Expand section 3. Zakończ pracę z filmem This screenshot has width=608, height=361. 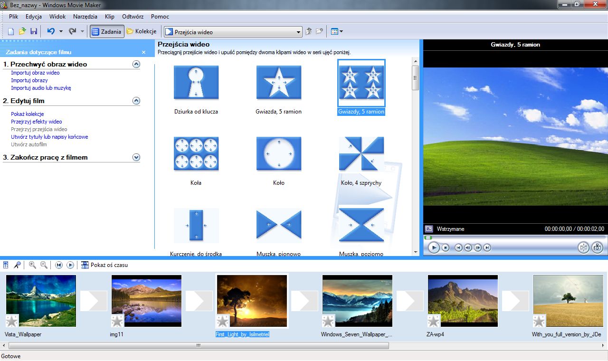point(136,157)
